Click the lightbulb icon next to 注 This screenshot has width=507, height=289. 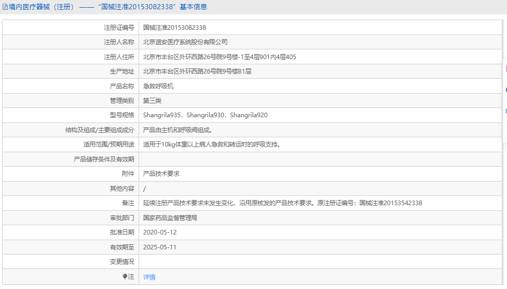[125, 277]
